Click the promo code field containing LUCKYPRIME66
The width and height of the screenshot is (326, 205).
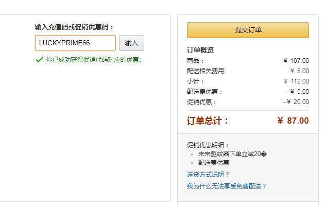pos(75,43)
